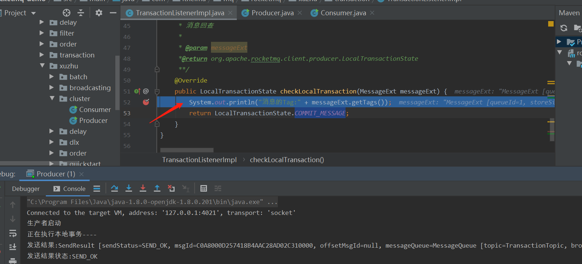Click the locate-current-file target icon in Project panel

[67, 13]
